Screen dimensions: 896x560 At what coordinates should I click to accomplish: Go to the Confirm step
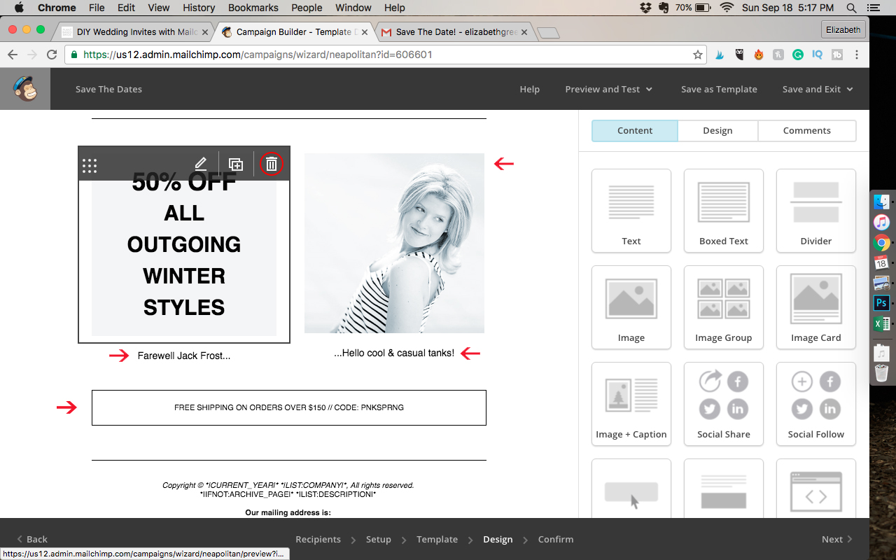(556, 539)
